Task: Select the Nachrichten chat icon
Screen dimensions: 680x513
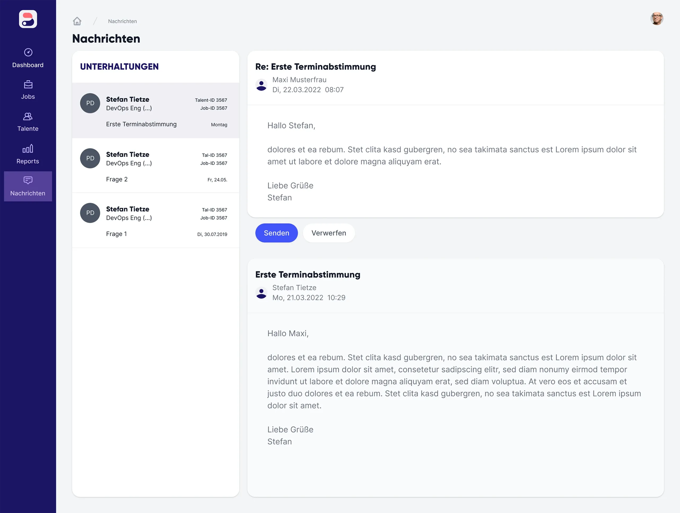Action: click(x=28, y=180)
